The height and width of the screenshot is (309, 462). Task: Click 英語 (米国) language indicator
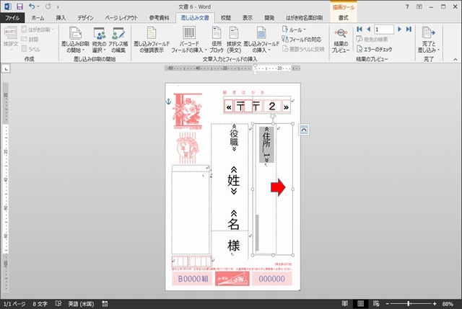(x=82, y=304)
